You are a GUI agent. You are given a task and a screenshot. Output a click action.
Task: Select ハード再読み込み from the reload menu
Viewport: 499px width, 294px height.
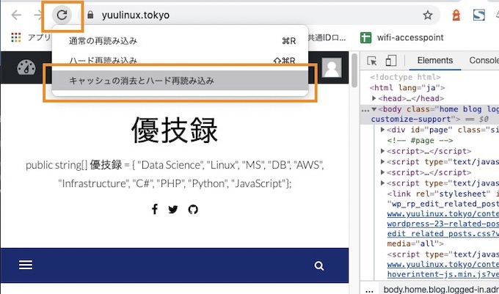pos(180,60)
